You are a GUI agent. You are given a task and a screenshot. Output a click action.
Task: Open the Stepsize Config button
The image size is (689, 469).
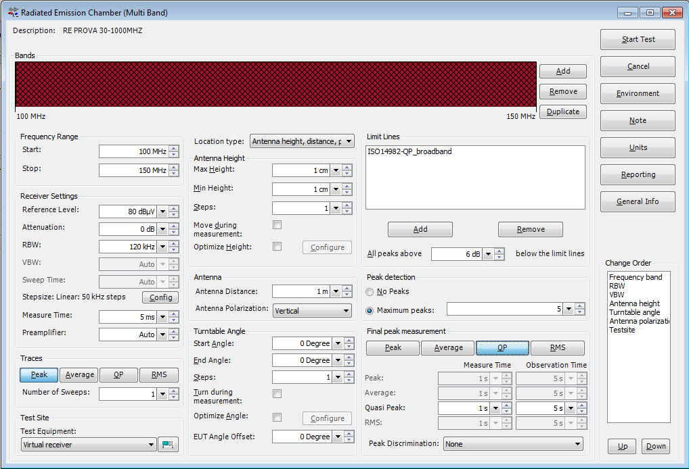pos(160,297)
